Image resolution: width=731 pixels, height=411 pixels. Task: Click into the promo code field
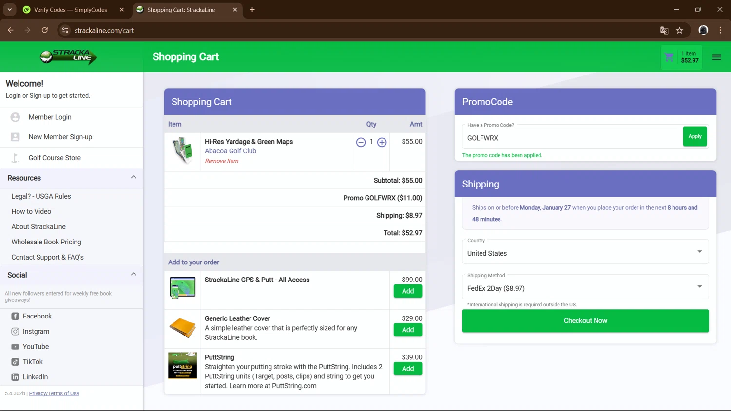pos(572,137)
